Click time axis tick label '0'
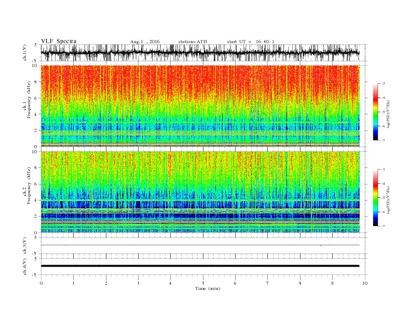The width and height of the screenshot is (411, 318). point(41,283)
